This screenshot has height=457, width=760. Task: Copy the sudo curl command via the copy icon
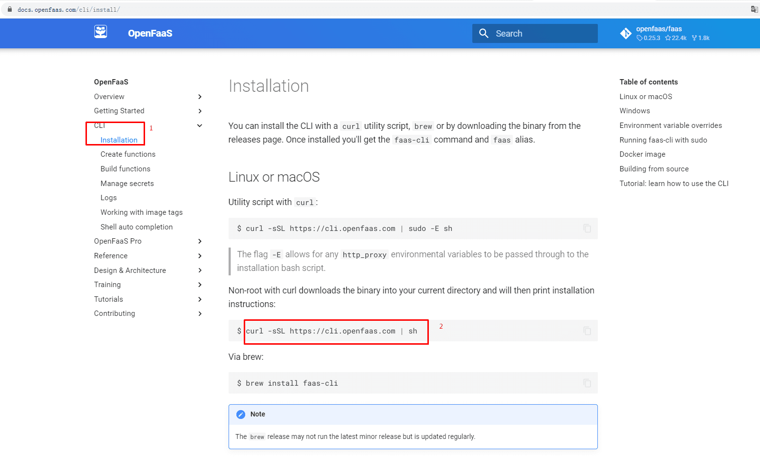587,228
